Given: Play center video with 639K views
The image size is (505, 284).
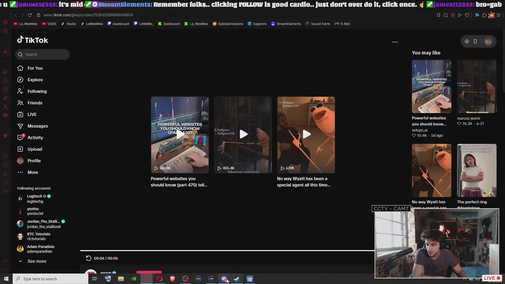Looking at the screenshot, I should pyautogui.click(x=306, y=135).
